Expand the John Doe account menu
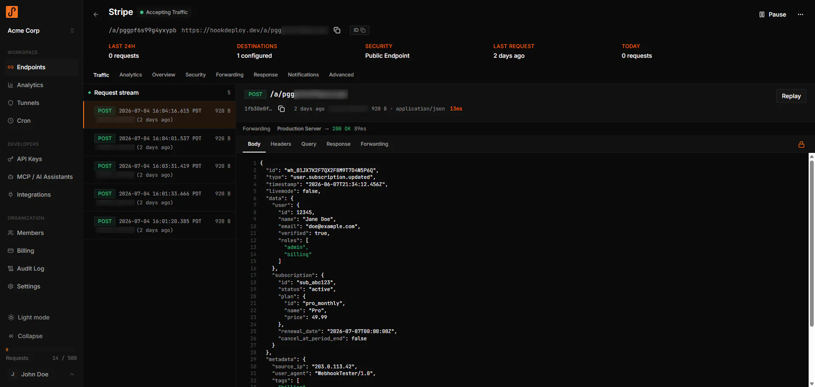The width and height of the screenshot is (815, 387). 41,374
